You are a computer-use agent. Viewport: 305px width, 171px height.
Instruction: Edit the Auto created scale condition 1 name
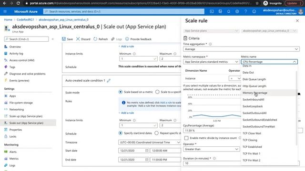point(109,80)
